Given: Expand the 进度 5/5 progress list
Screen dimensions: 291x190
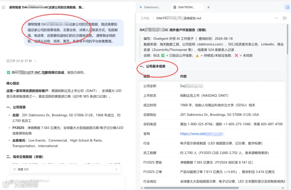Looking at the screenshot, I should point(66,169).
